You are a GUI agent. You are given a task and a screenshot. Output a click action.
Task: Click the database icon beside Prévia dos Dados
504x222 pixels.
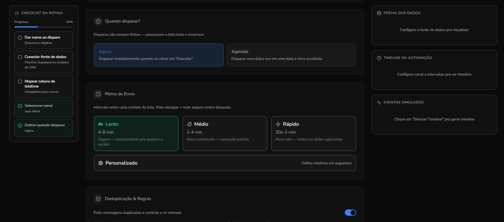click(379, 13)
